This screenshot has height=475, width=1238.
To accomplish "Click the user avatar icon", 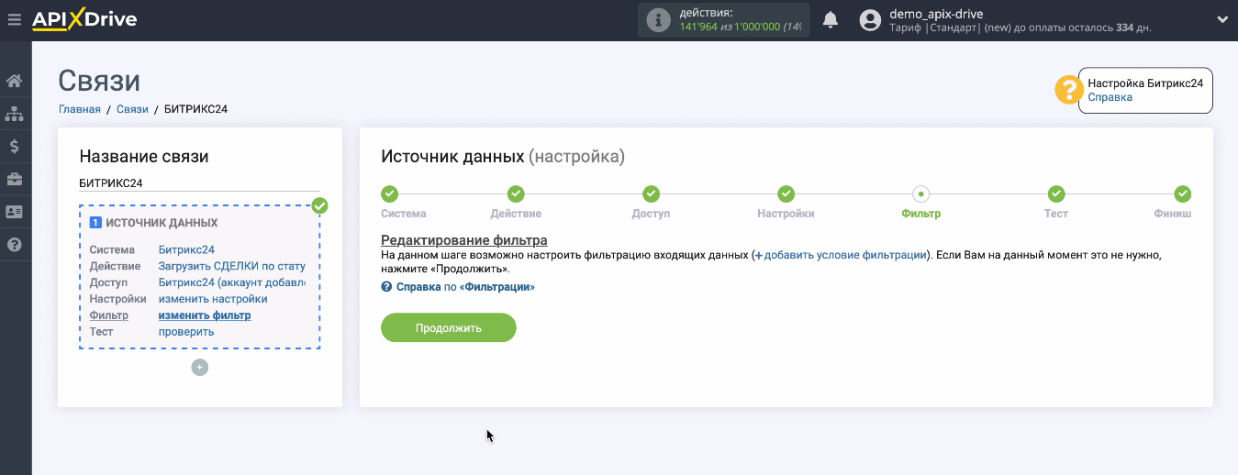I will 871,20.
